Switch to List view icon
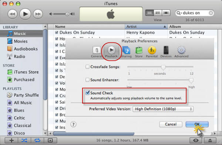This screenshot has width=222, height=145. tap(149, 13)
